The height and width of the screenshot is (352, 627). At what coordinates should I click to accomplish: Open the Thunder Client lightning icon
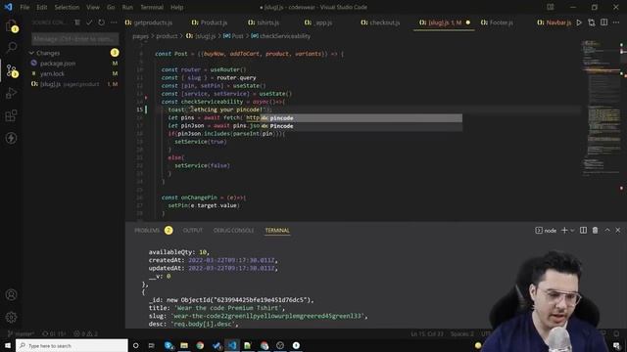(11, 138)
